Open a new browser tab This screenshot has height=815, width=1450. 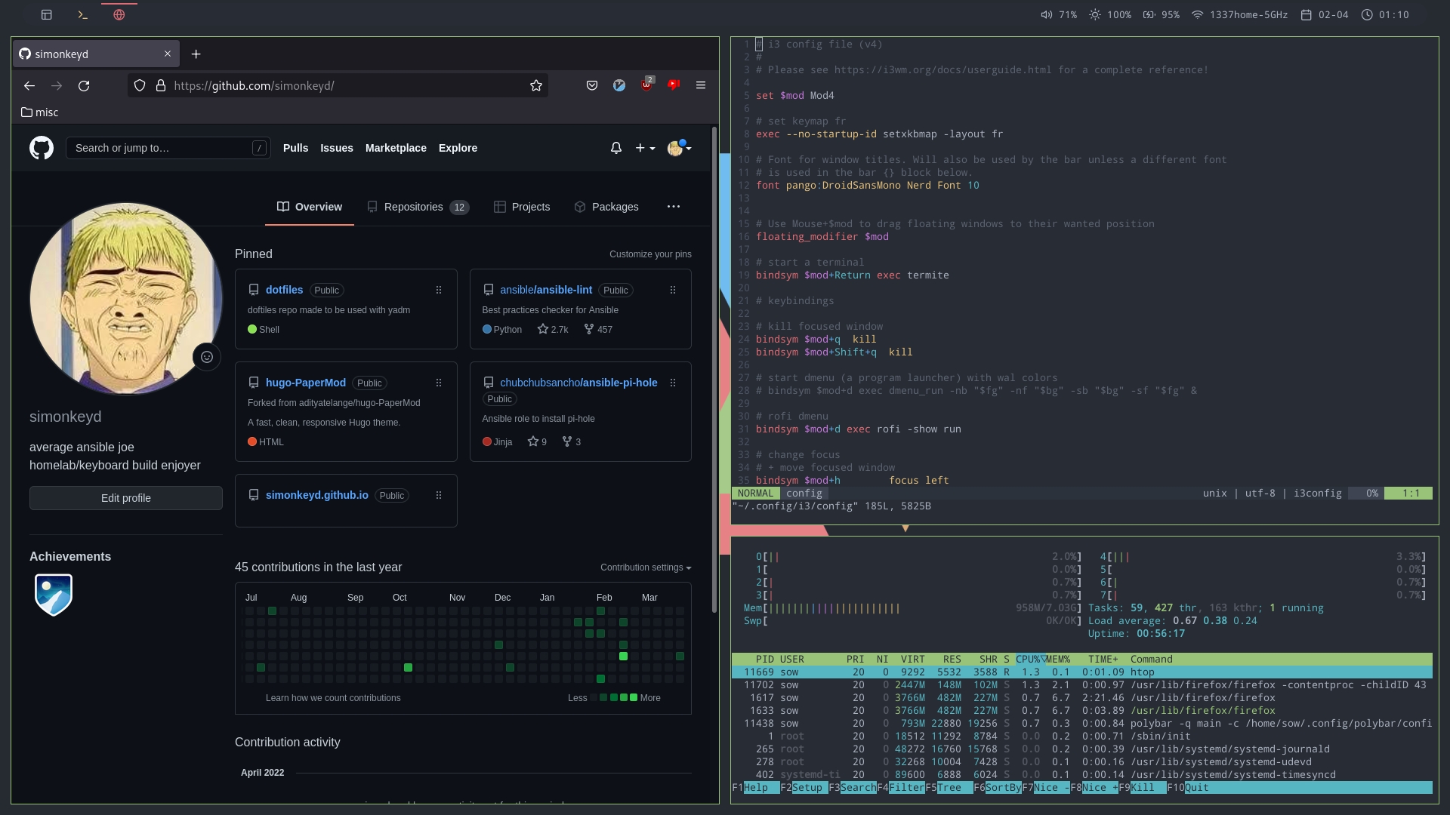(x=196, y=54)
